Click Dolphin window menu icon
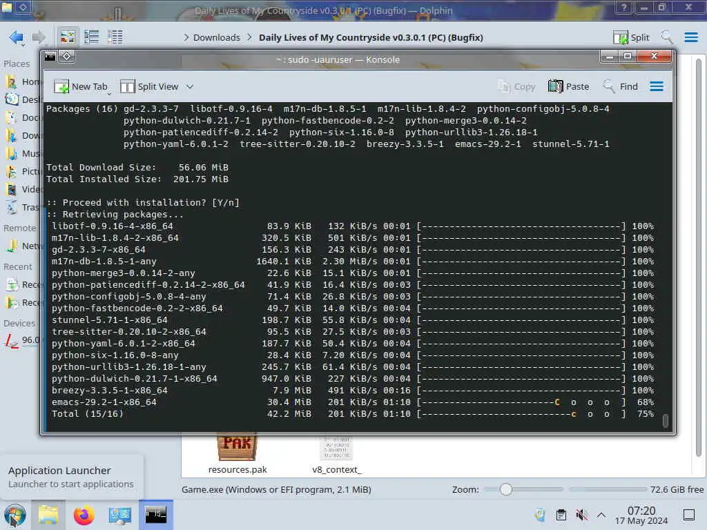 click(x=8, y=7)
